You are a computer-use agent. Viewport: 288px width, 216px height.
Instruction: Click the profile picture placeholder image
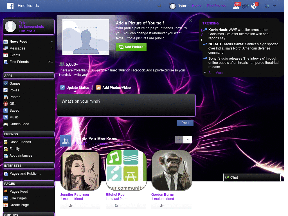[86, 37]
